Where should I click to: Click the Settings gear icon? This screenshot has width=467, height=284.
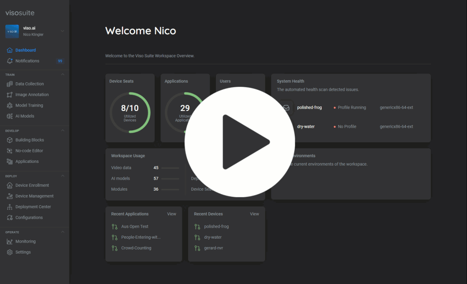[x=10, y=252]
